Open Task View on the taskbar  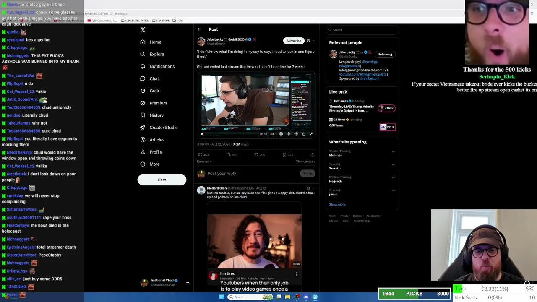tap(279, 297)
